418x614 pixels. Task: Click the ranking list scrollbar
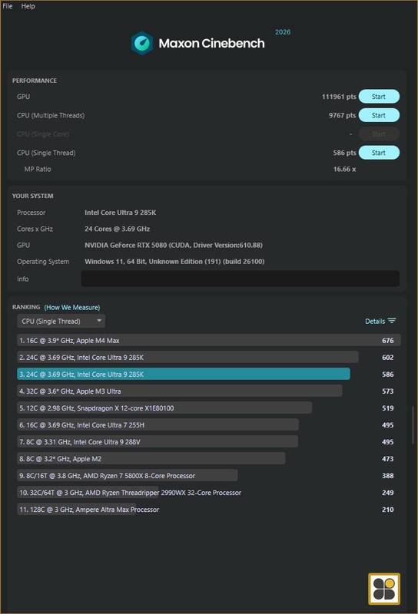point(413,425)
